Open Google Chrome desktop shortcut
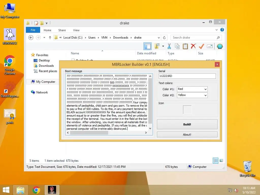The height and width of the screenshot is (195, 260). 10,65
